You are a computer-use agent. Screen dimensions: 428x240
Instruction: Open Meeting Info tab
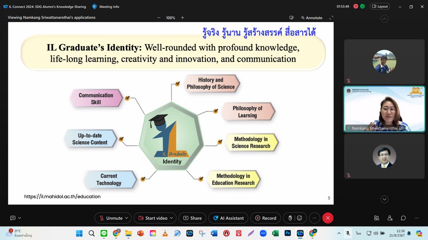click(106, 7)
